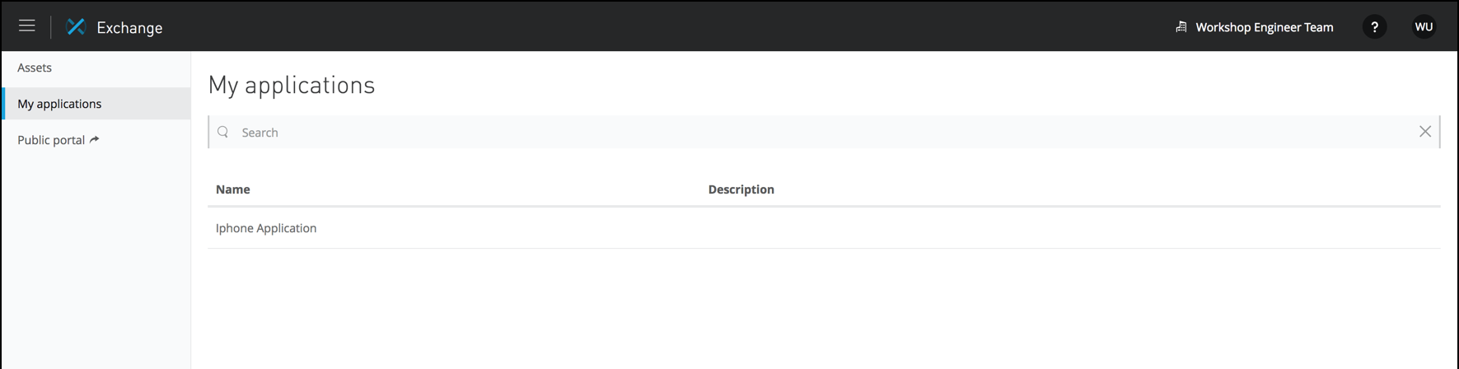Image resolution: width=1459 pixels, height=369 pixels.
Task: Click the My applications page heading
Action: click(x=292, y=85)
